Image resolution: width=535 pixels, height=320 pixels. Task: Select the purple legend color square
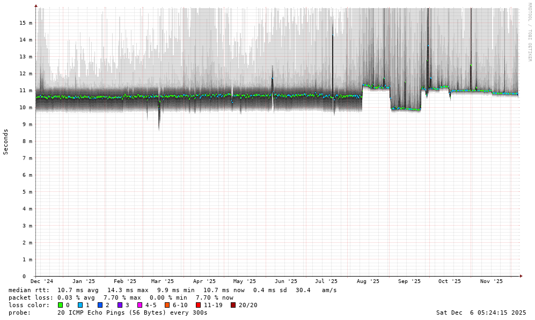(x=120, y=305)
